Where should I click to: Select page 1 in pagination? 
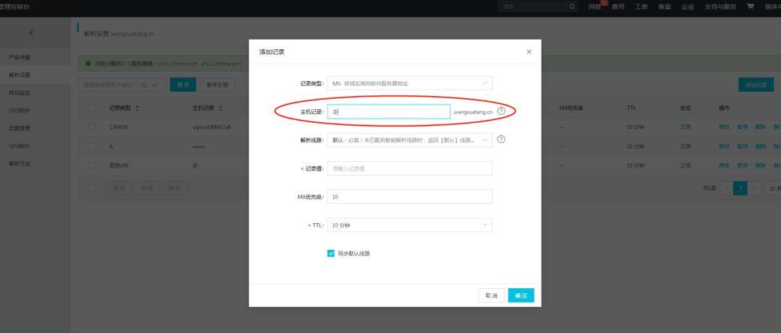(741, 188)
